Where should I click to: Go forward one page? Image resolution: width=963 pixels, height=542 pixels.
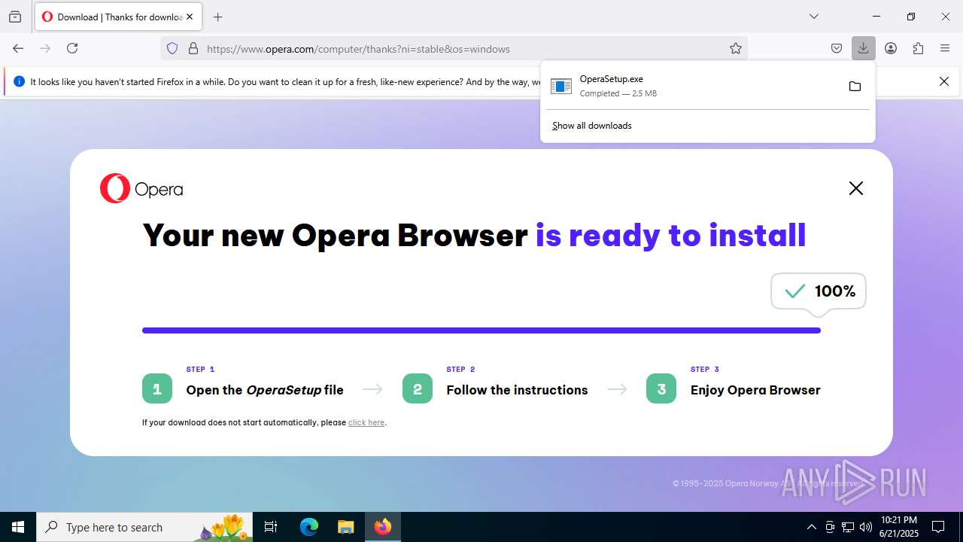click(x=45, y=48)
